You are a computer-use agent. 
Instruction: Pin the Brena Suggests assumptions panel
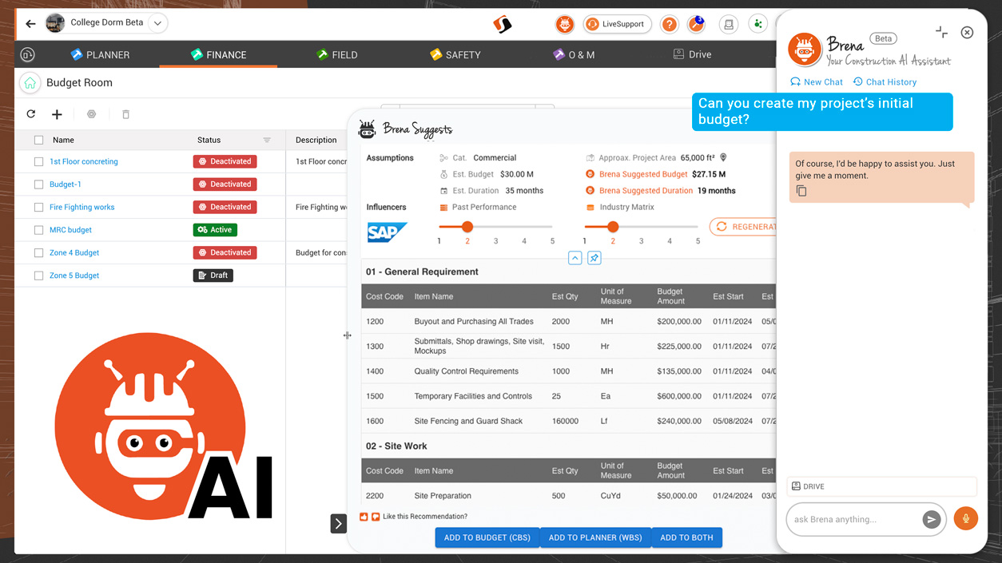coord(594,258)
